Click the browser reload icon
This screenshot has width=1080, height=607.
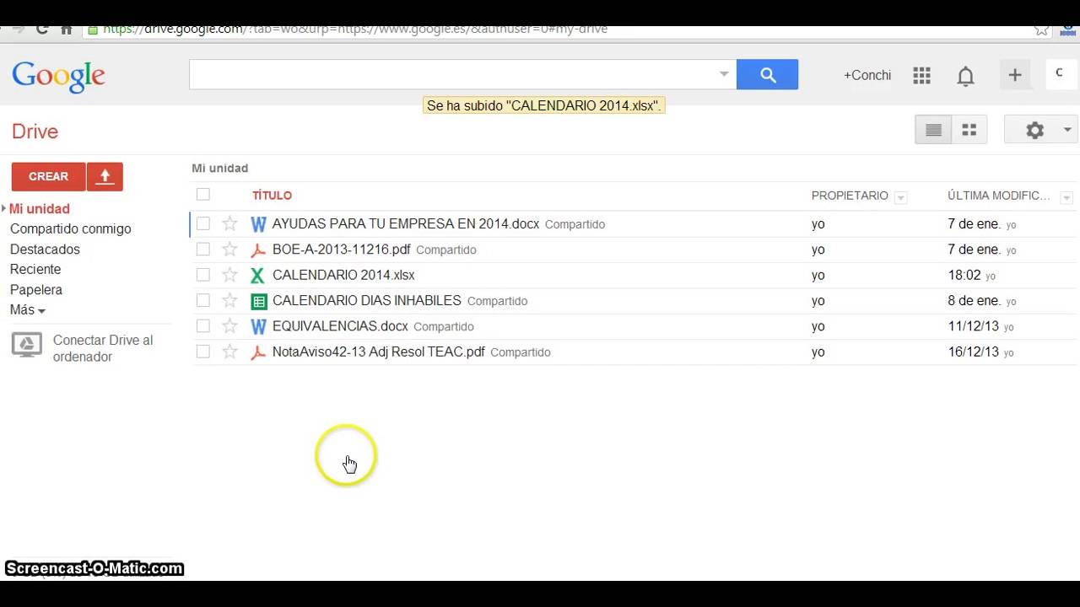[x=41, y=29]
